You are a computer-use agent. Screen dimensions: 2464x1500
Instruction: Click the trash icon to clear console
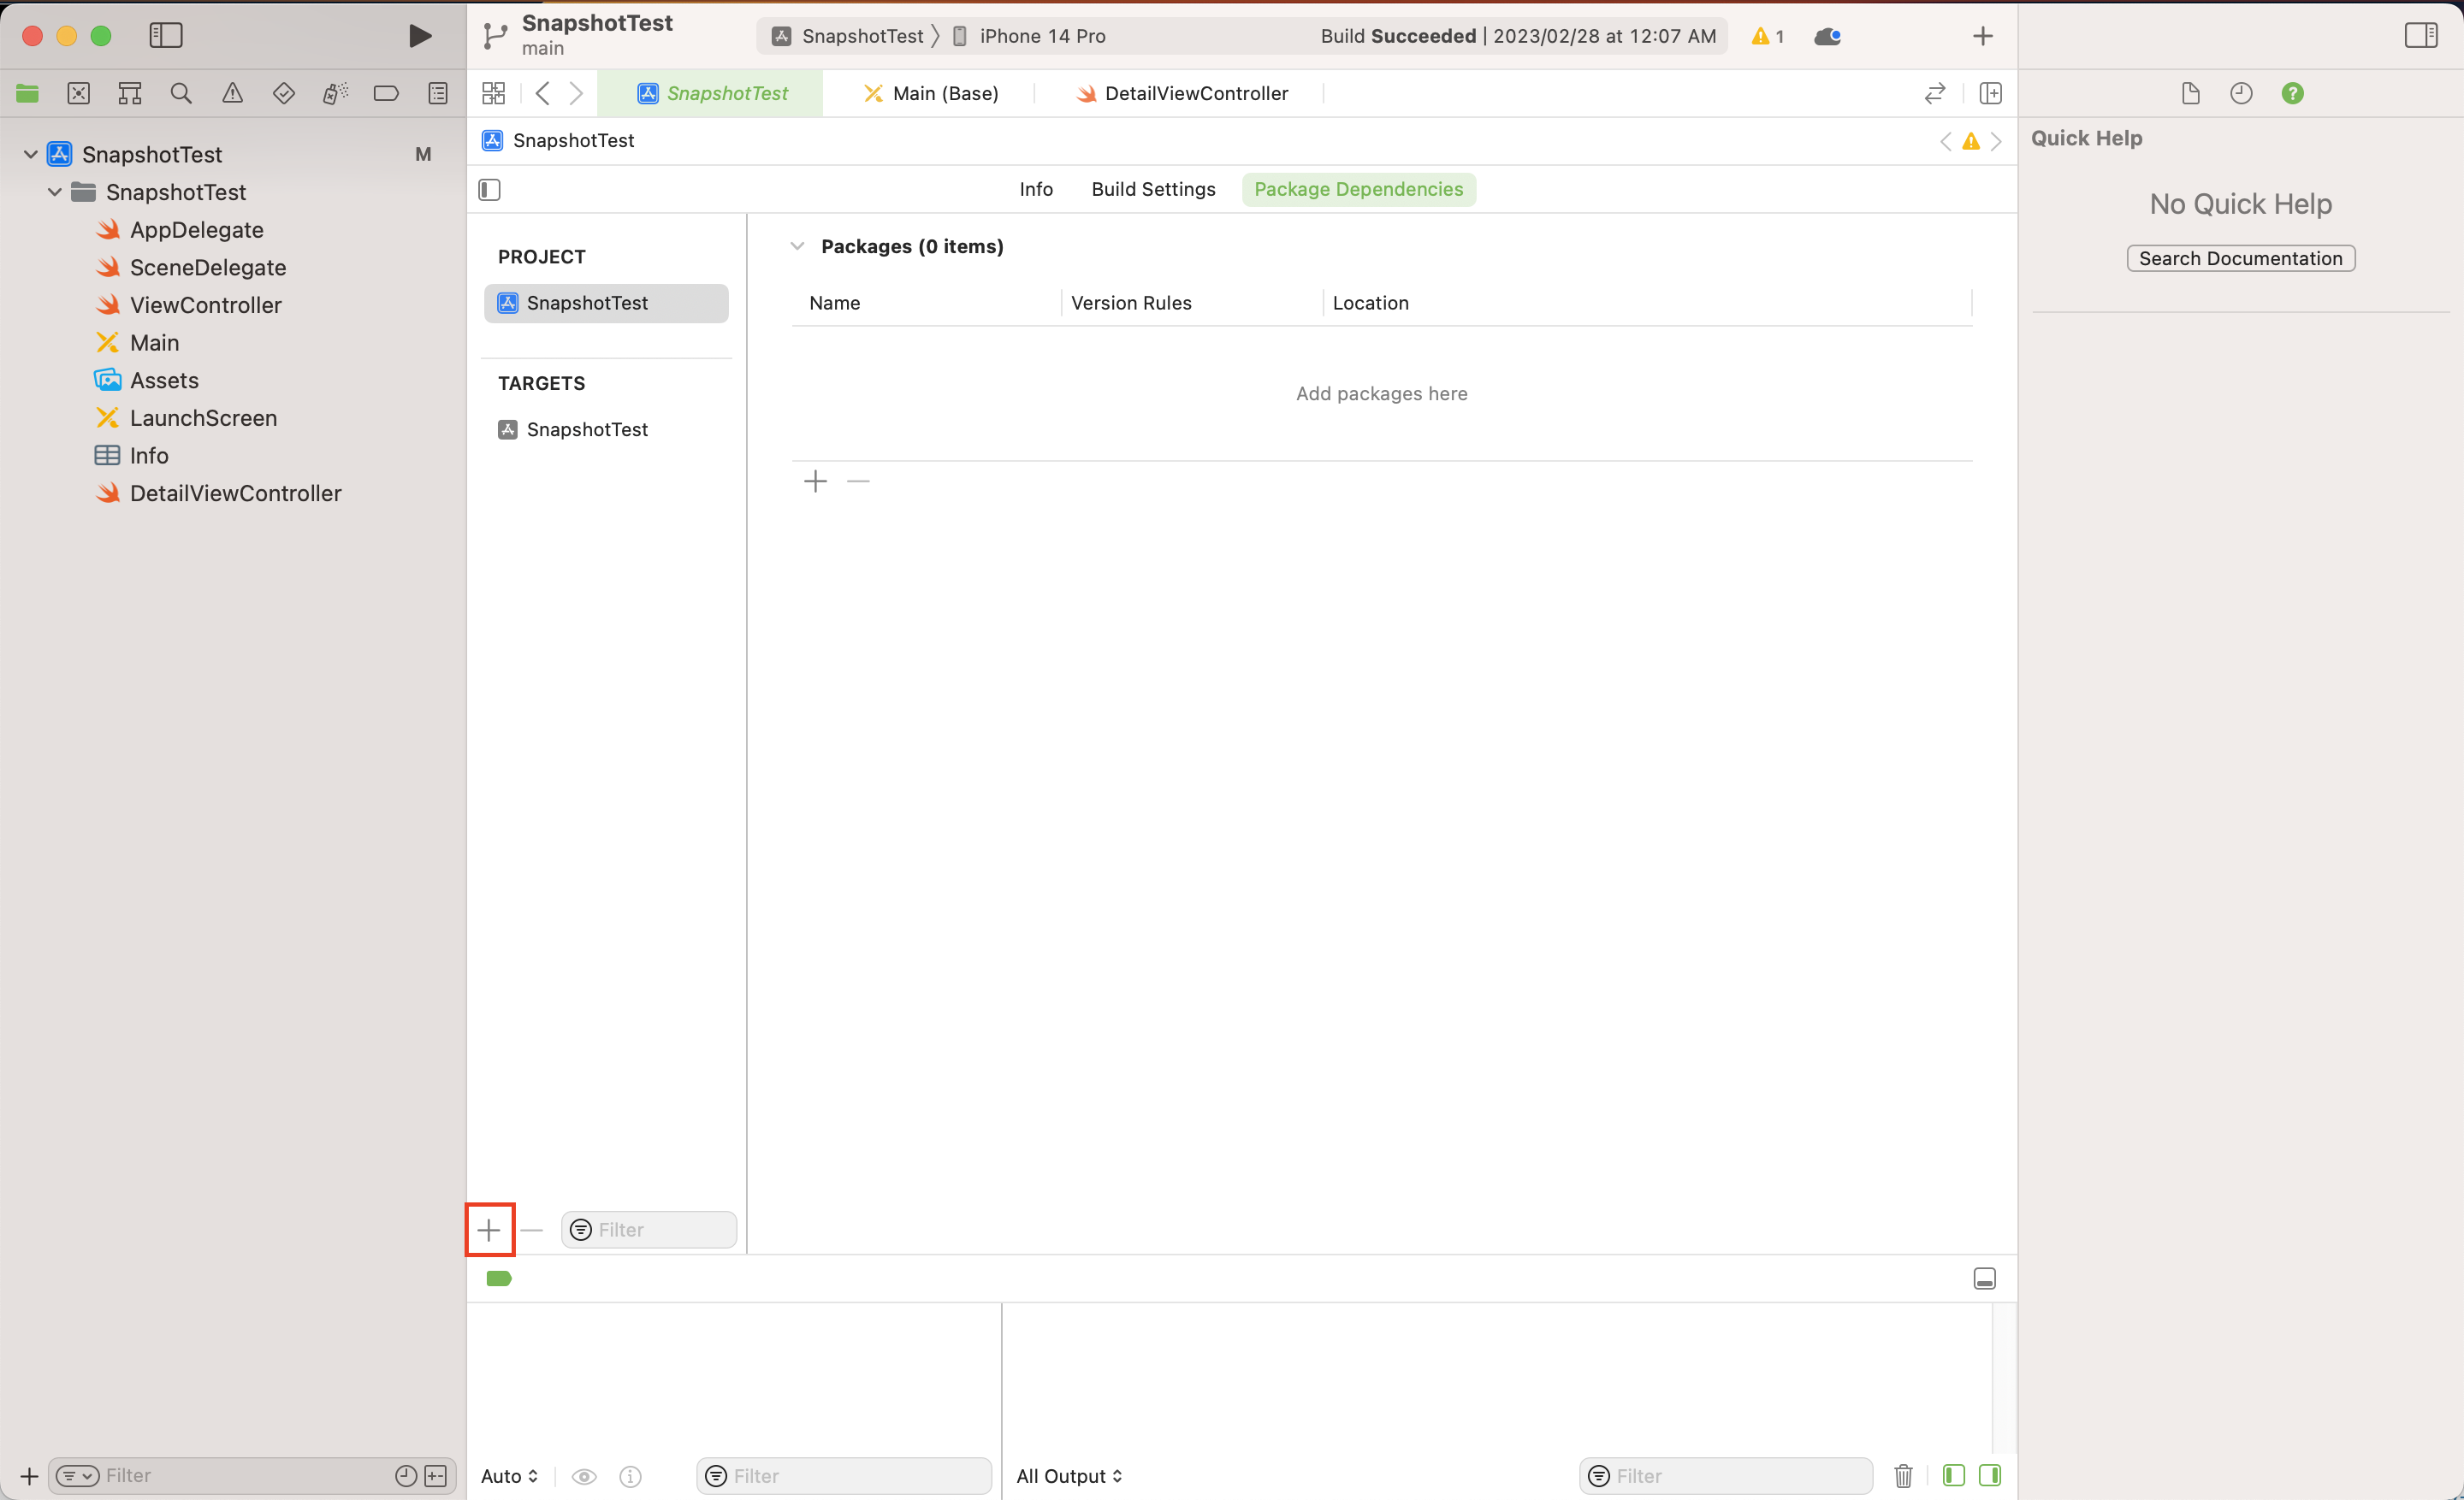(x=1903, y=1475)
